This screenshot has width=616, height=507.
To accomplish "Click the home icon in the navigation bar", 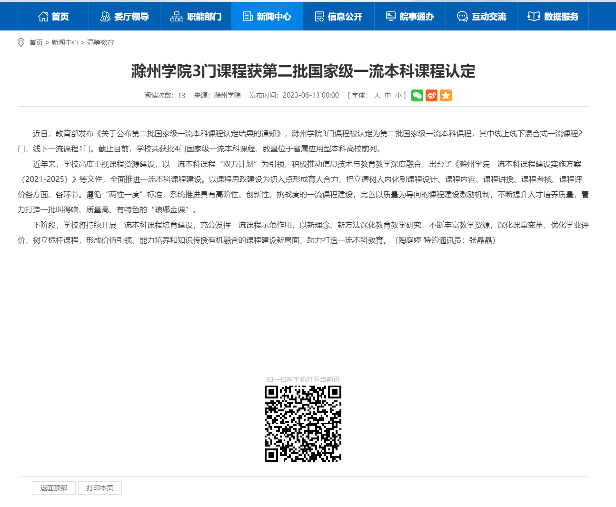I will tap(43, 17).
